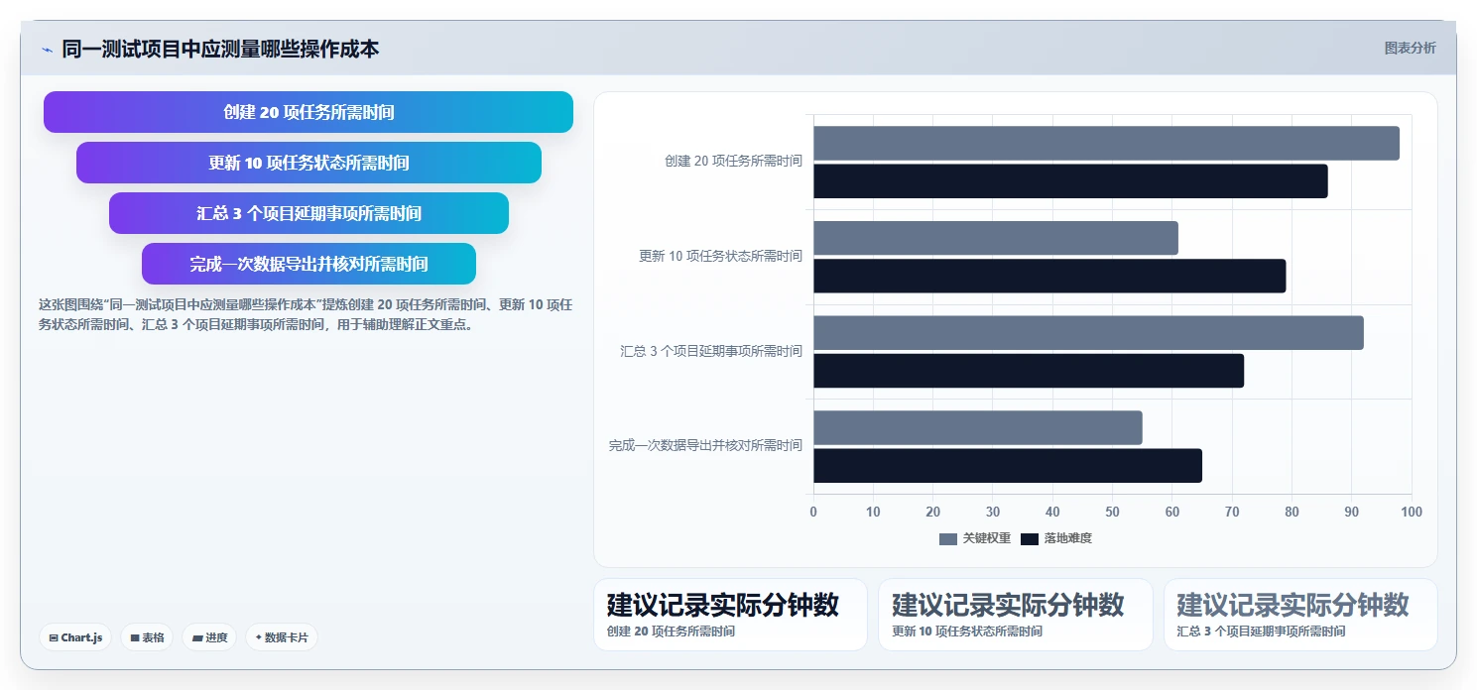
Task: Click the gray bar for 更新 10 项任务状态
Action: point(996,238)
